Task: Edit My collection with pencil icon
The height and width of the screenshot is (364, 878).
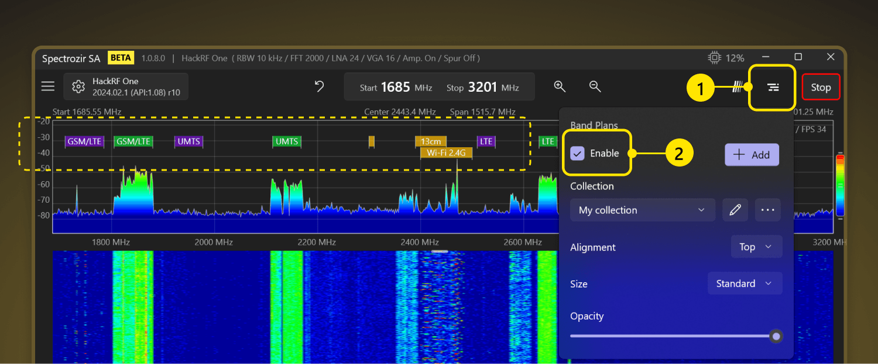Action: click(x=735, y=210)
